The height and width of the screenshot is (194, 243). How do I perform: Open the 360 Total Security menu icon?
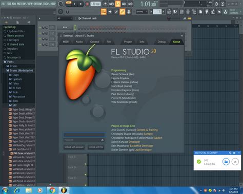coord(234,153)
